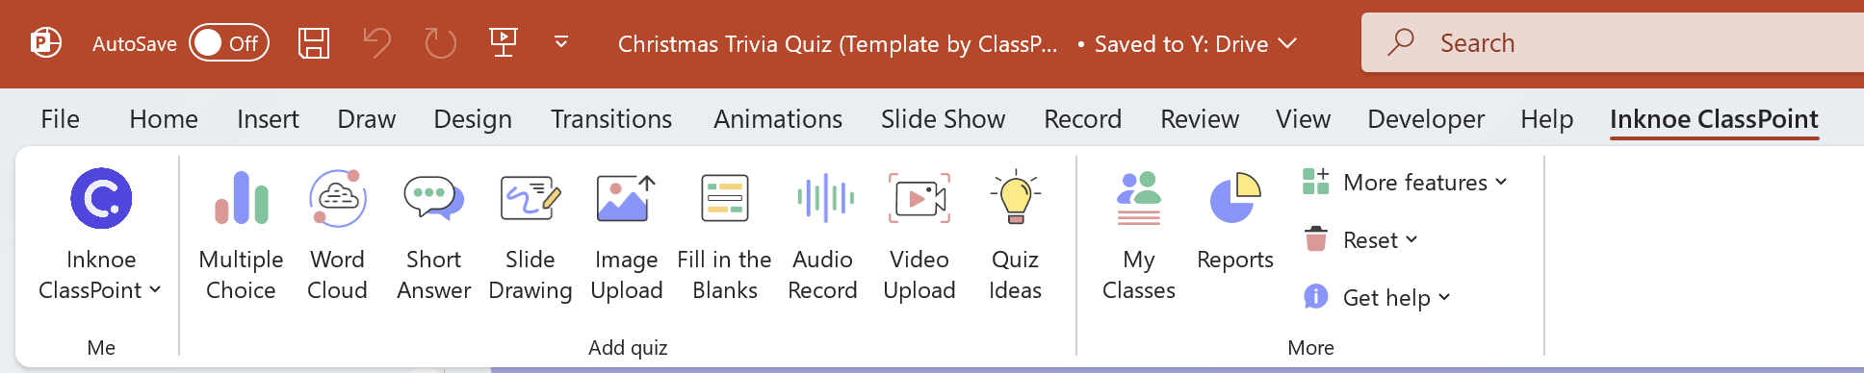Expand the Get help menu
This screenshot has height=373, width=1864.
tap(1376, 297)
